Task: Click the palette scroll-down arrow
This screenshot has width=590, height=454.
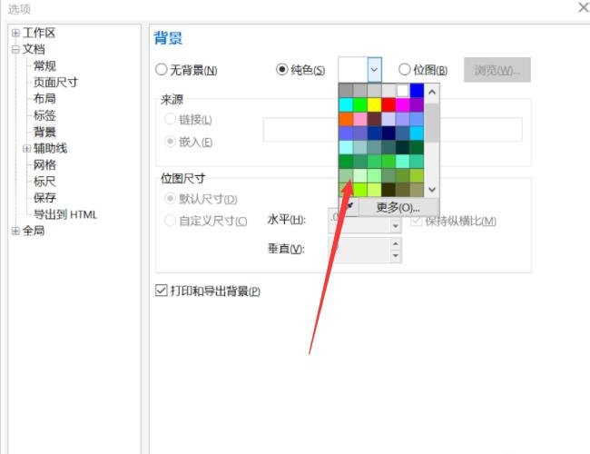Action: [x=432, y=190]
